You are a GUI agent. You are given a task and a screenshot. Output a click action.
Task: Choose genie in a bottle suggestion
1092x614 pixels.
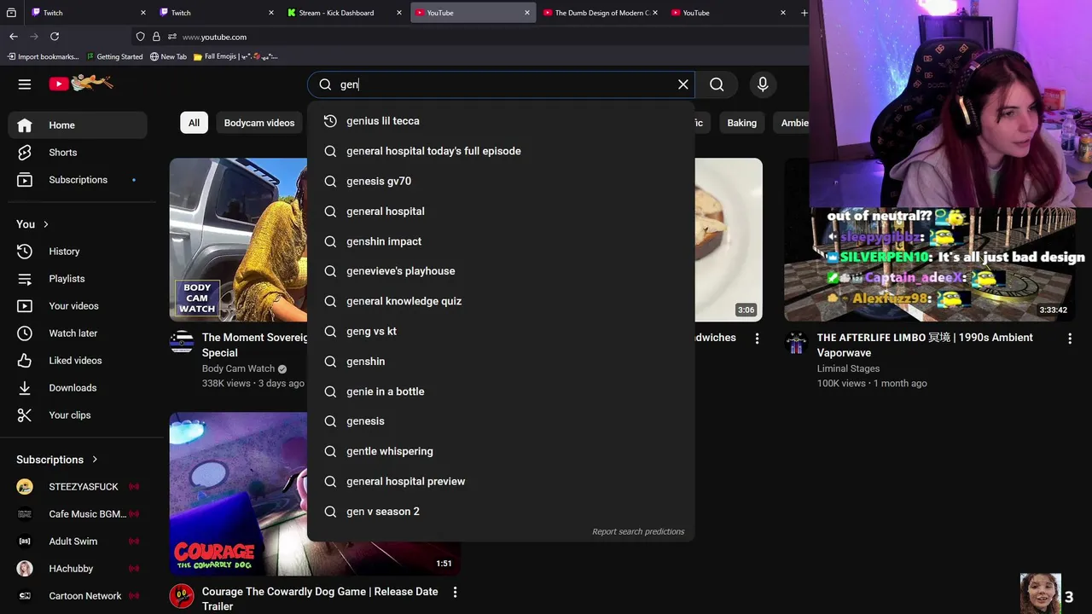click(x=501, y=391)
